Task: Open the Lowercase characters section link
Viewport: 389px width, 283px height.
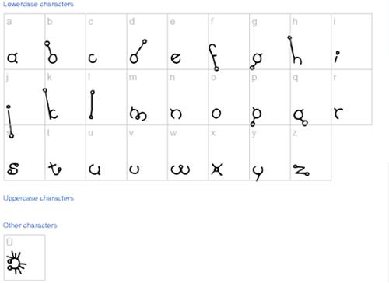Action: point(38,4)
